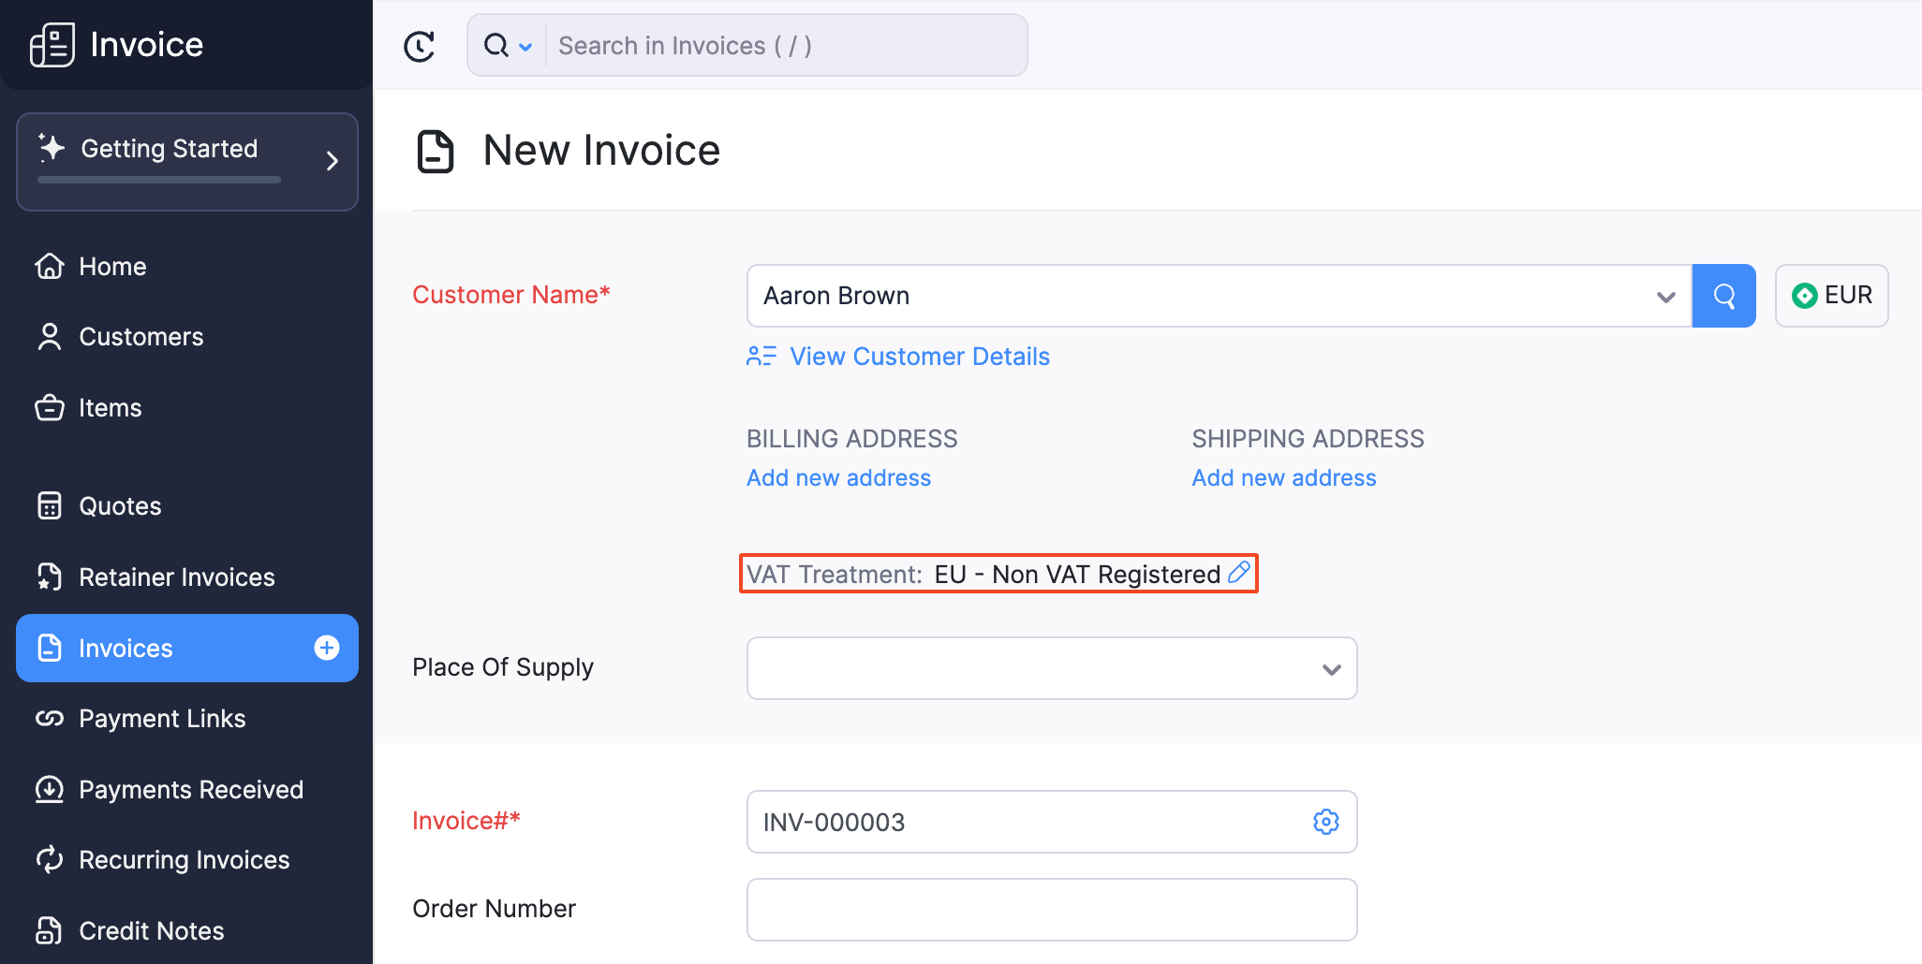
Task: Open Retainer Invoices from the sidebar
Action: [x=50, y=577]
